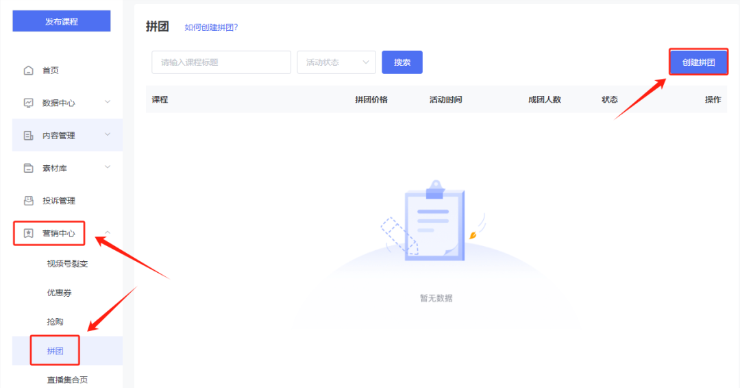
Task: Expand the 素材库 submenu arrow
Action: click(x=108, y=167)
